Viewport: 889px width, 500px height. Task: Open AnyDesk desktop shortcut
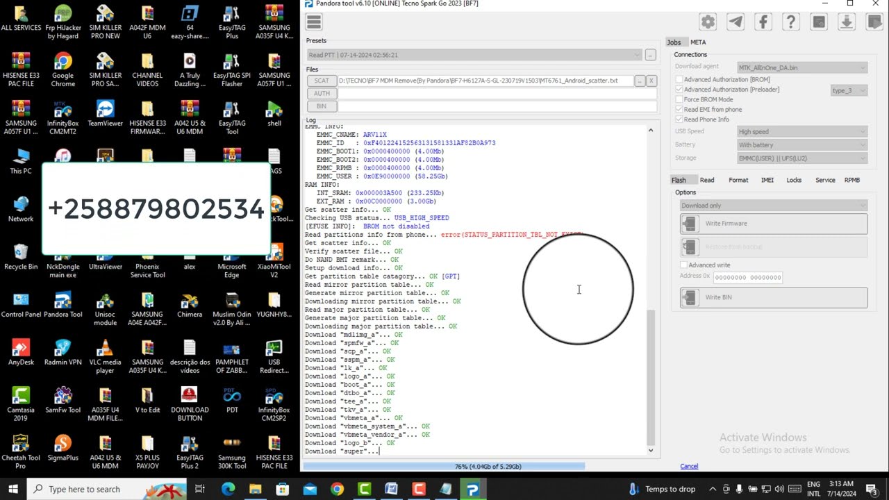[21, 353]
